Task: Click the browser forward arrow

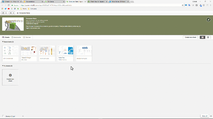Action: click(x=5, y=5)
